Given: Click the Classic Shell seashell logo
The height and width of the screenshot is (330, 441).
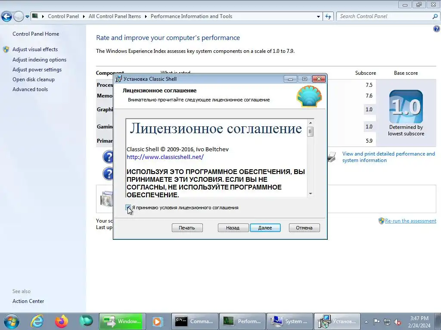Looking at the screenshot, I should 309,96.
